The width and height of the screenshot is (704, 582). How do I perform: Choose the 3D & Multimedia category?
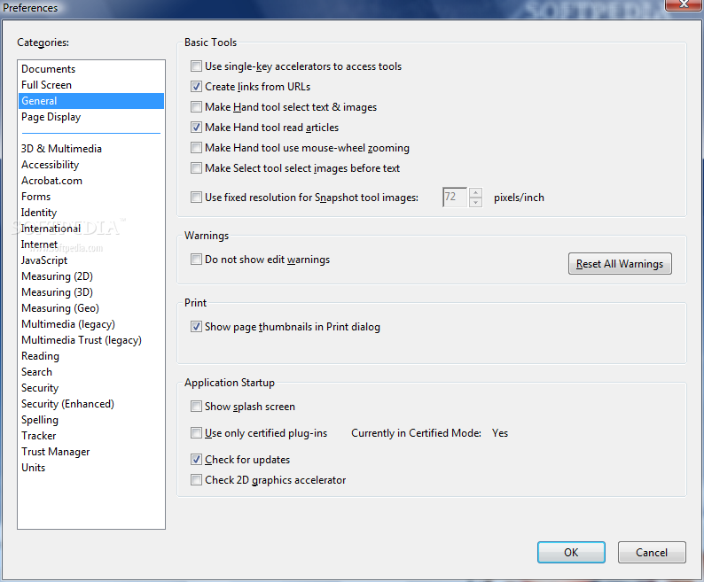(x=91, y=149)
